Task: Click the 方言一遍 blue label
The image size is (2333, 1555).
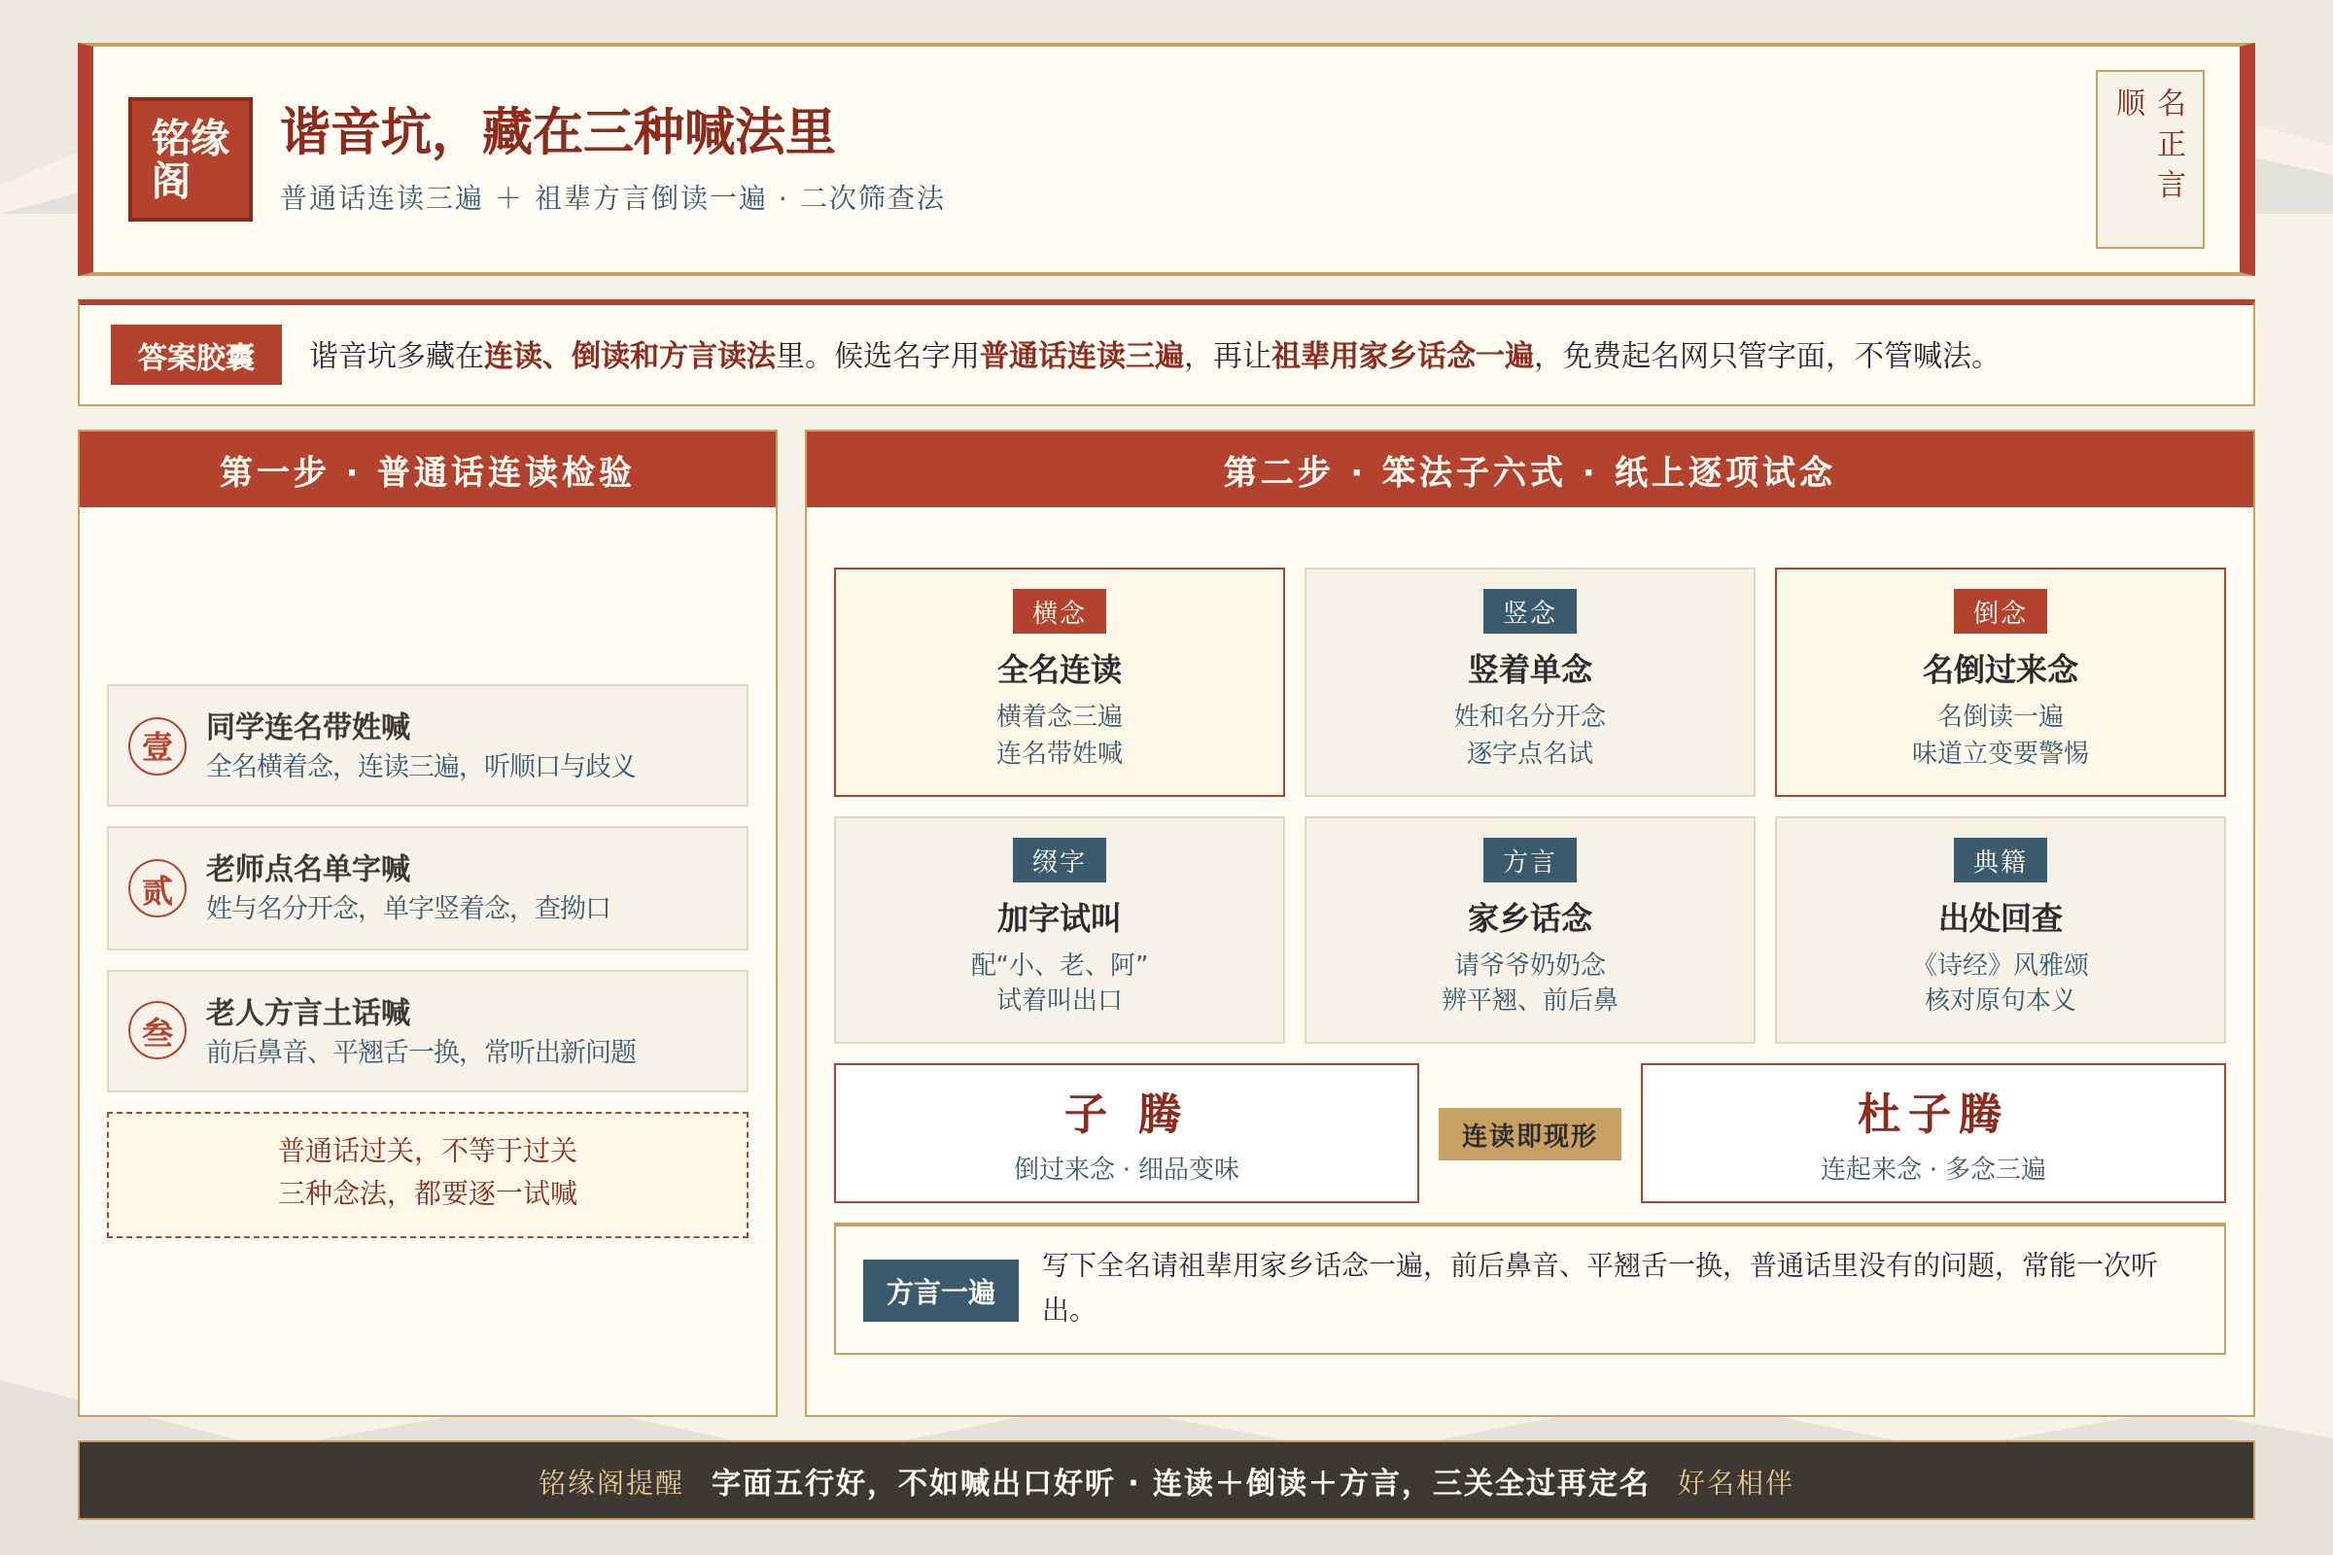Action: pyautogui.click(x=939, y=1291)
